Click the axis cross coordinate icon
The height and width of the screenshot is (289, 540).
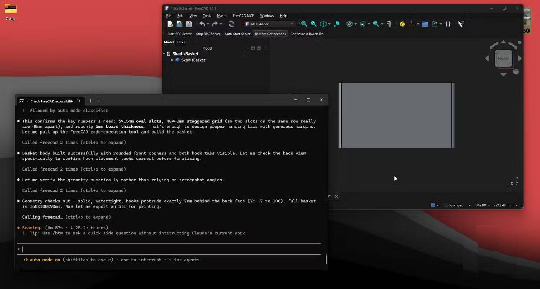click(413, 24)
